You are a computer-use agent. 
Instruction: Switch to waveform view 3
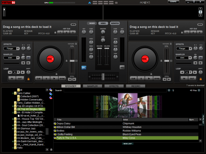pos(200,15)
